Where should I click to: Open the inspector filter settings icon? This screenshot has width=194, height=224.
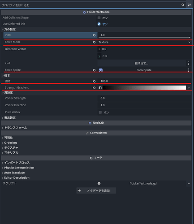tap(190, 5)
